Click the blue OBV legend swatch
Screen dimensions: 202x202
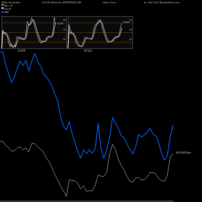(x=2, y=12)
